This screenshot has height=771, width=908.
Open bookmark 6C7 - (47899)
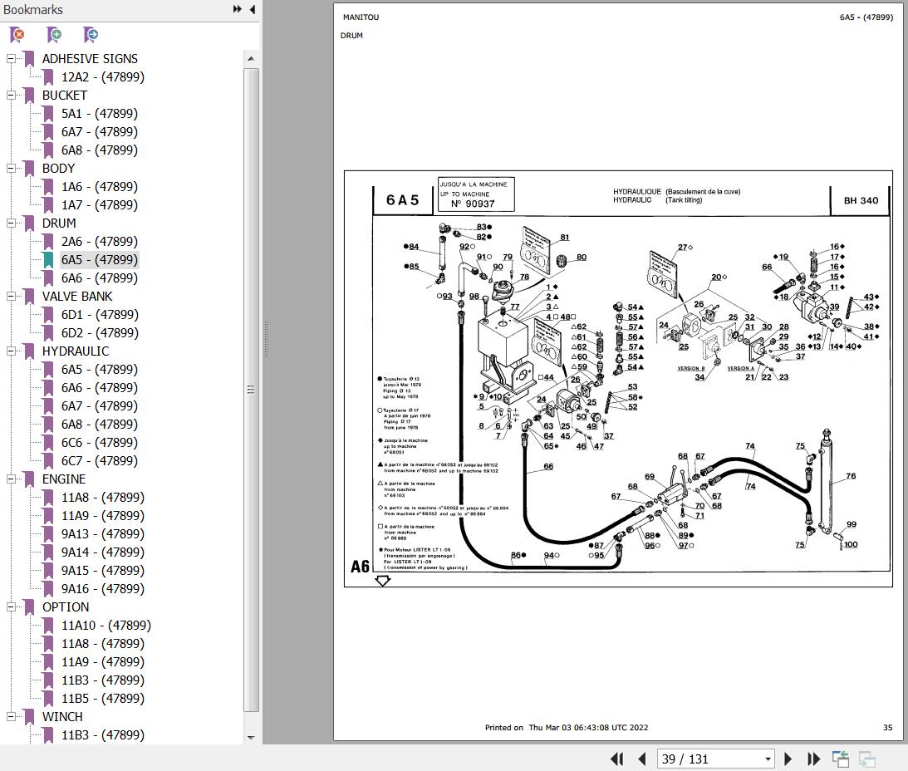100,461
